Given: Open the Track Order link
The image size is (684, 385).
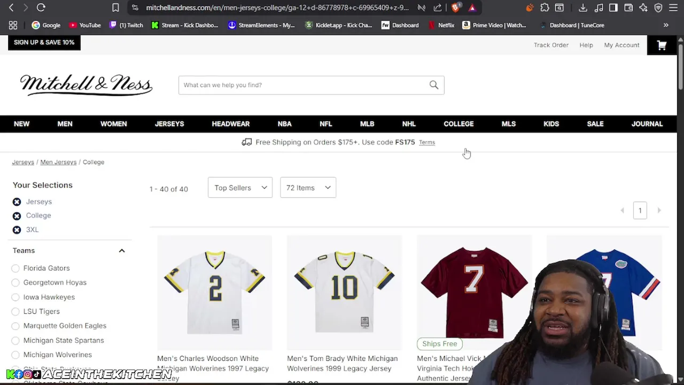Looking at the screenshot, I should [x=551, y=45].
